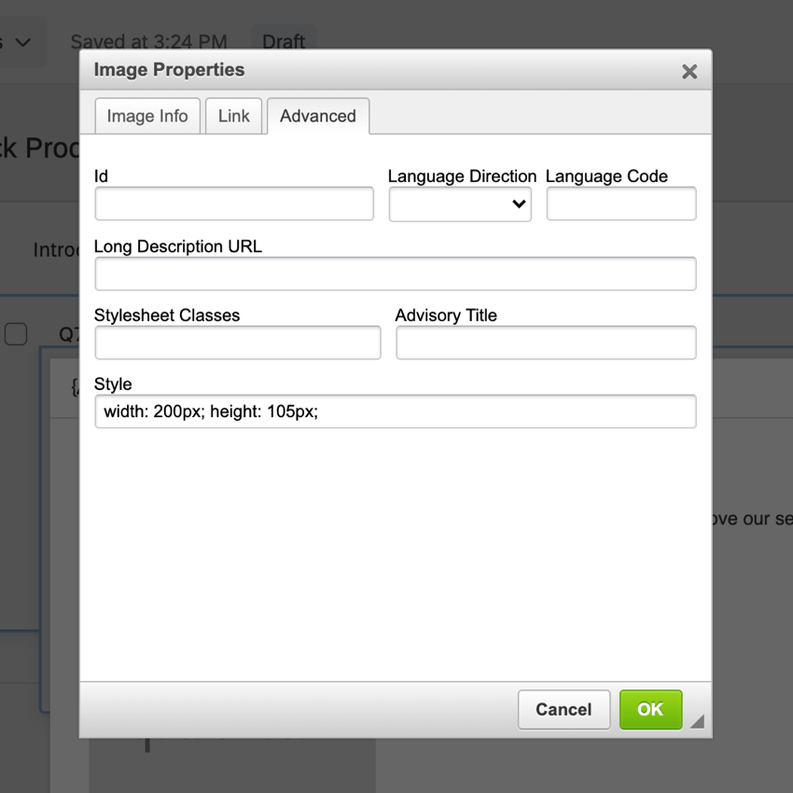Screen dimensions: 793x793
Task: Select the Stylesheet Classes input box
Action: pyautogui.click(x=237, y=342)
